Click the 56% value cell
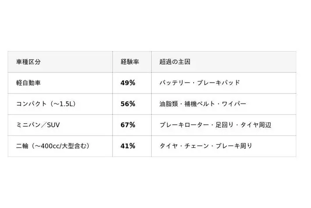 (132, 104)
